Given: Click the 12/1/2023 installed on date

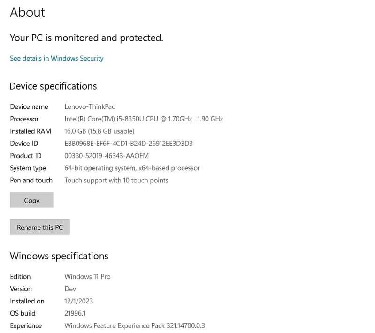Looking at the screenshot, I should pos(78,301).
